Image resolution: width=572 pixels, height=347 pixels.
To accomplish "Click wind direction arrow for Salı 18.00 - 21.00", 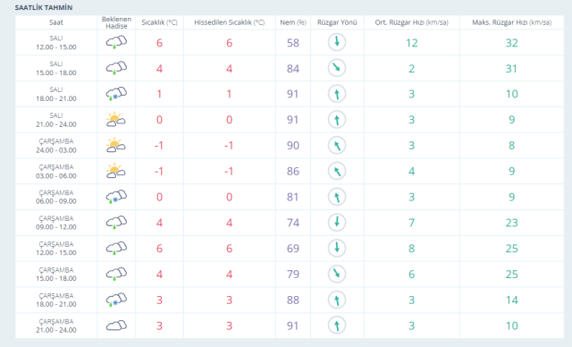I will (337, 94).
